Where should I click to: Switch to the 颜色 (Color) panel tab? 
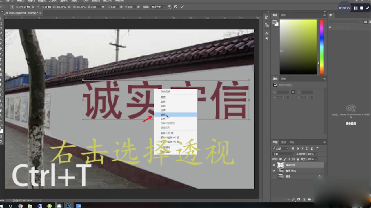tap(275, 15)
